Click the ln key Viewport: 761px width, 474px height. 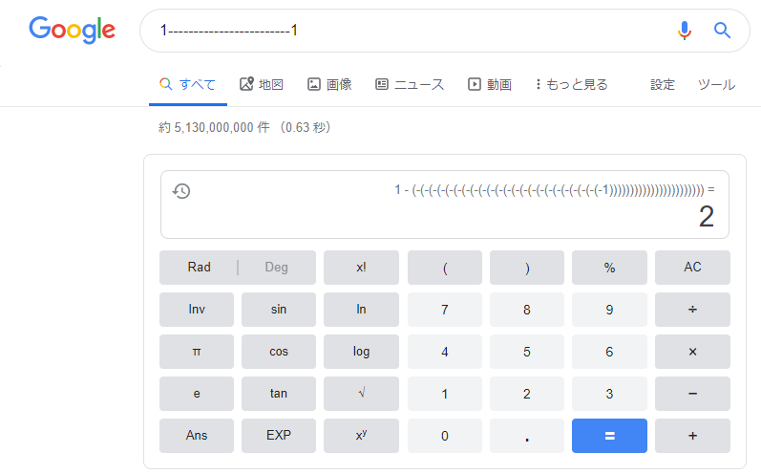point(361,310)
